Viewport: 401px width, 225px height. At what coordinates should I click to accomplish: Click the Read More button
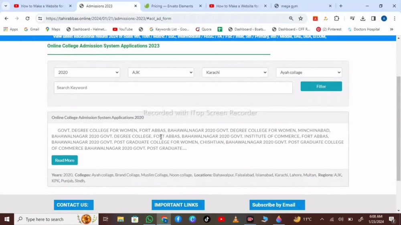coord(65,160)
